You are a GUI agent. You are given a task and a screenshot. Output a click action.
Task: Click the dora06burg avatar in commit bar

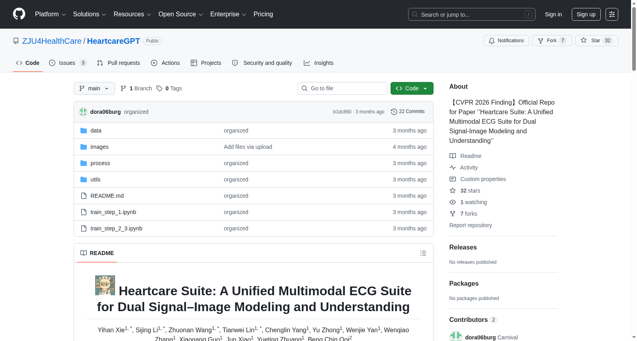(83, 112)
